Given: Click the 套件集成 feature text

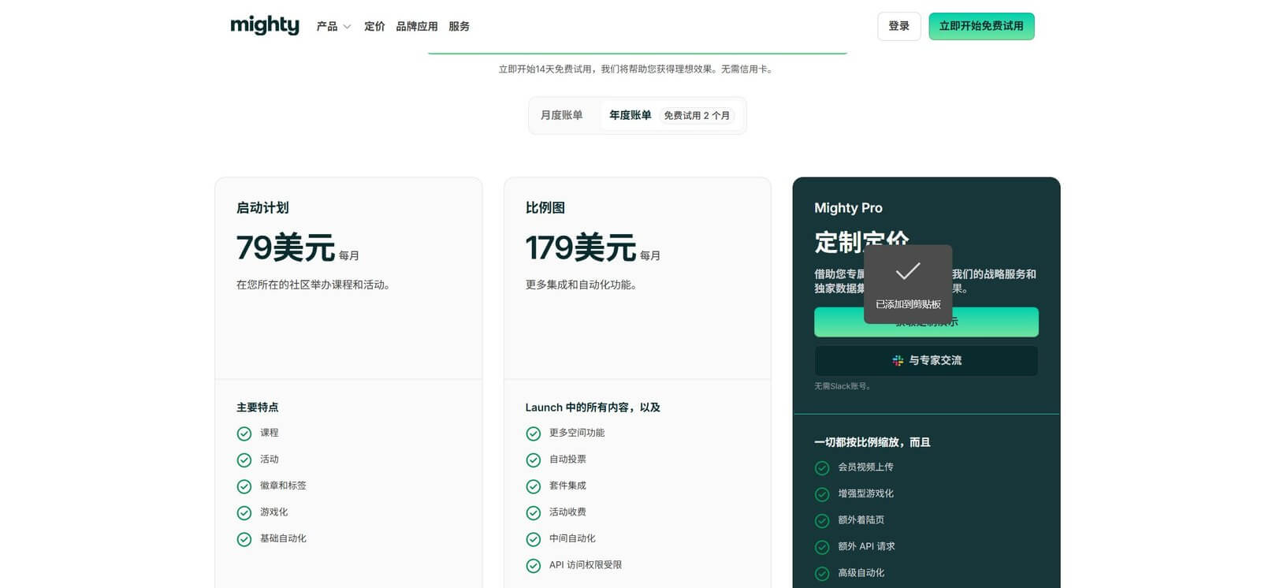Looking at the screenshot, I should pyautogui.click(x=567, y=486).
